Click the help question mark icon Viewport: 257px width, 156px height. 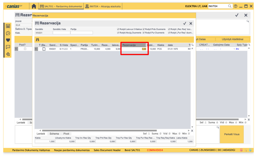(x=235, y=6)
